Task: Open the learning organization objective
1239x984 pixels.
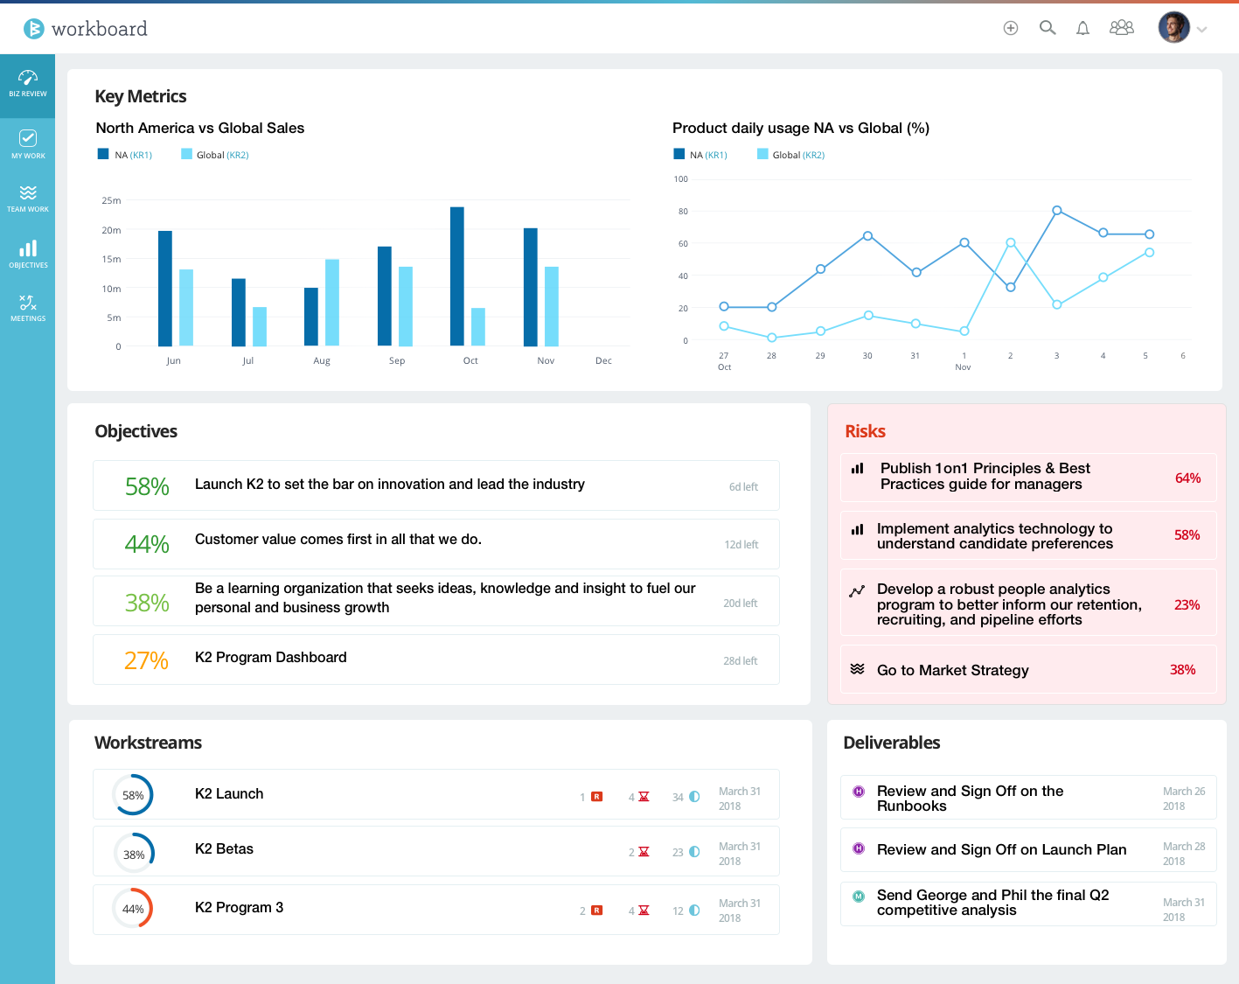Action: click(x=436, y=601)
